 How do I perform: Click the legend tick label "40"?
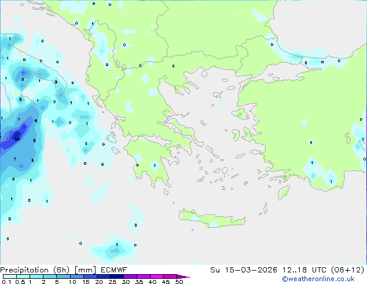pos(153,282)
